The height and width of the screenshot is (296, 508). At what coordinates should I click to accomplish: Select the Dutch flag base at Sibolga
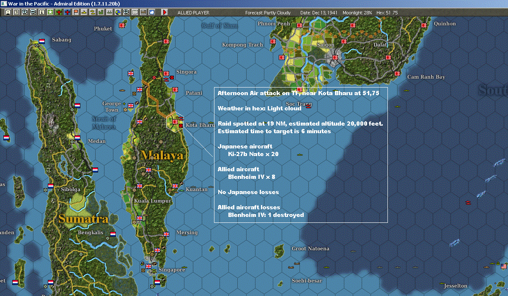pos(51,186)
